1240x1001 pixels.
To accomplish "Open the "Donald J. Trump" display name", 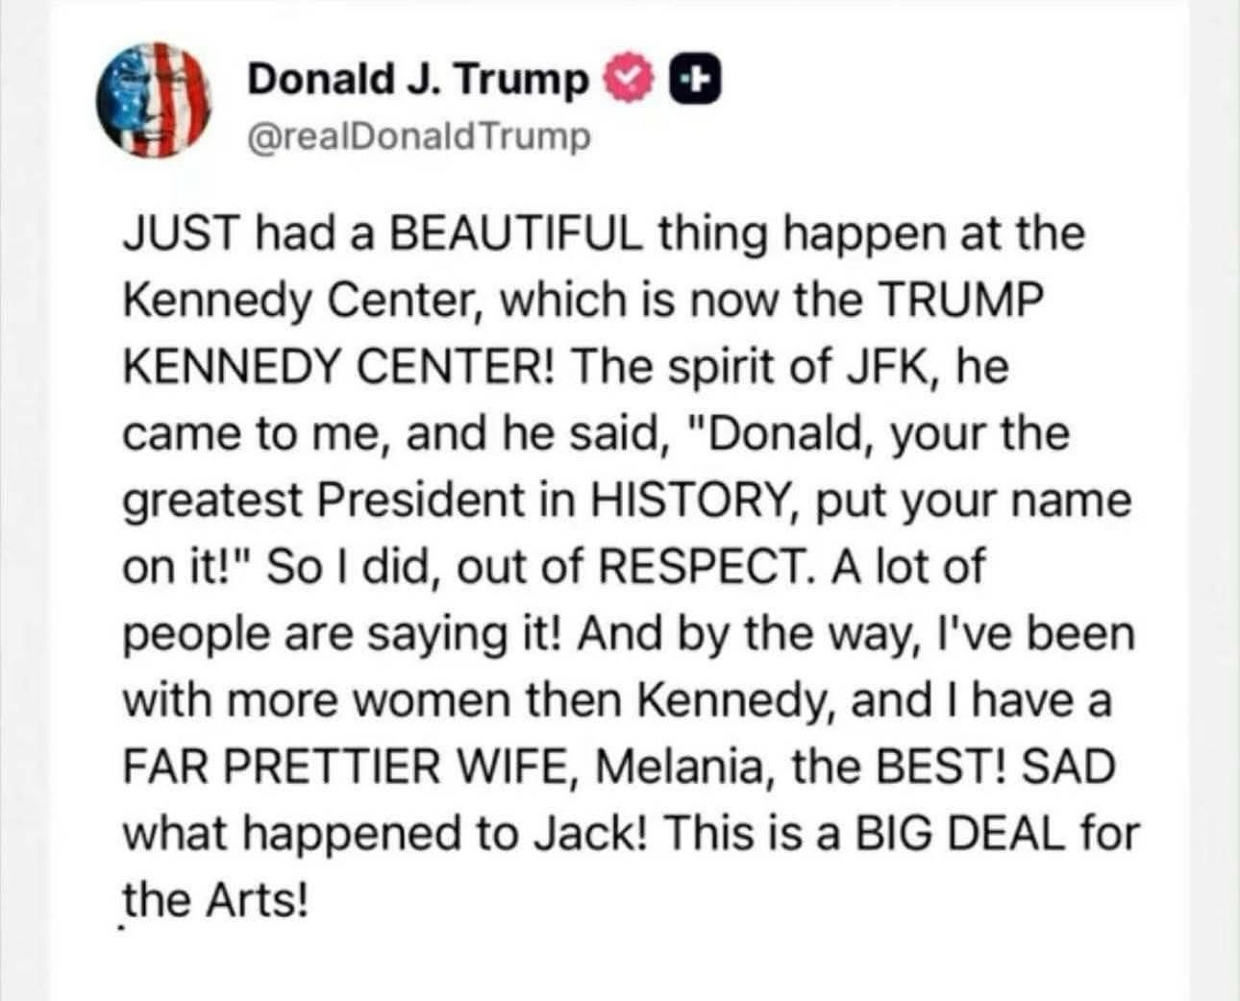I will (417, 81).
